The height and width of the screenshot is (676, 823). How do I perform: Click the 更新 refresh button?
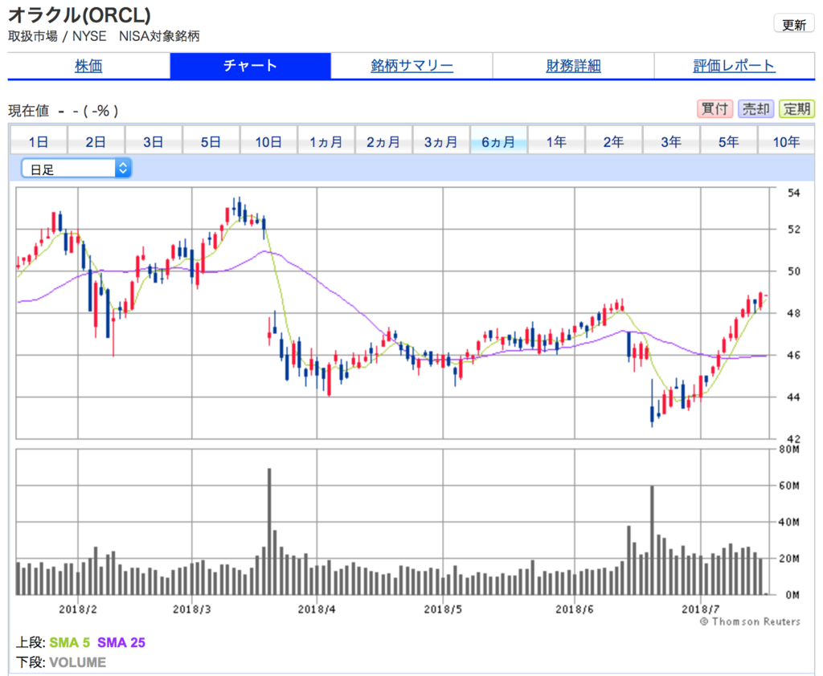793,24
